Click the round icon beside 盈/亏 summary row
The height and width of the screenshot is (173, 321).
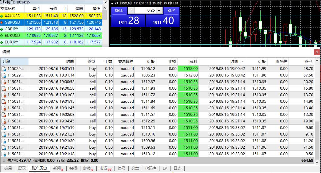point(4,161)
